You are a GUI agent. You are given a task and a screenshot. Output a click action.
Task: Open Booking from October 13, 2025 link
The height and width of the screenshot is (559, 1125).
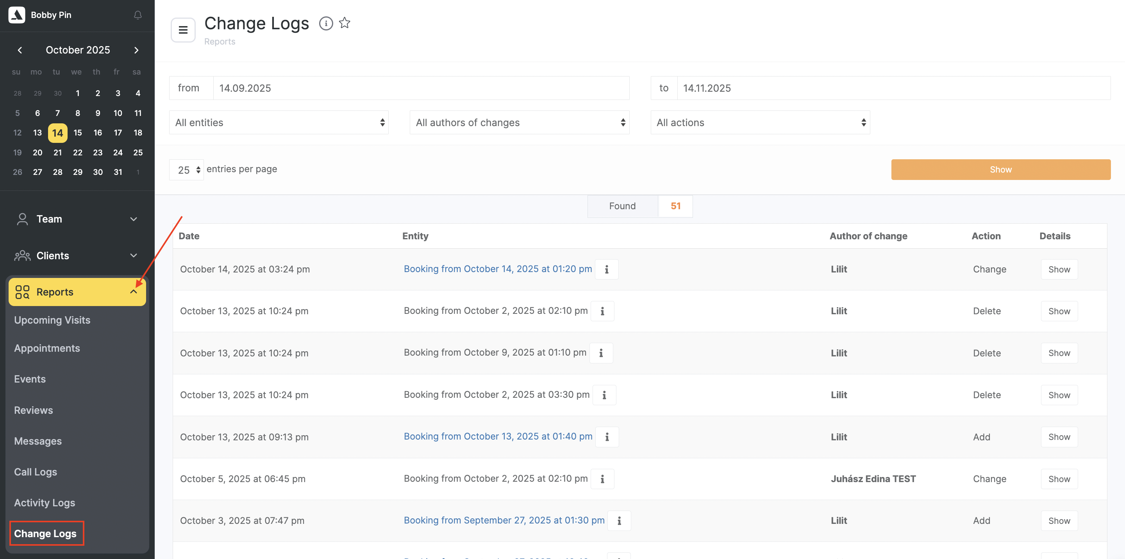coord(498,436)
